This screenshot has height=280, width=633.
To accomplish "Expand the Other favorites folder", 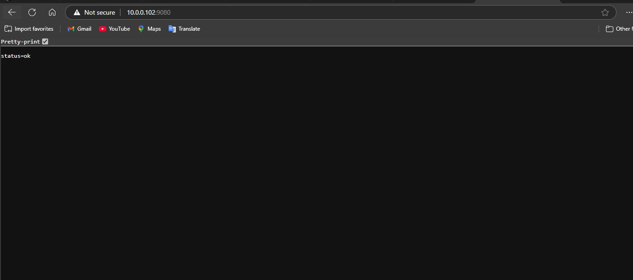I will (618, 29).
